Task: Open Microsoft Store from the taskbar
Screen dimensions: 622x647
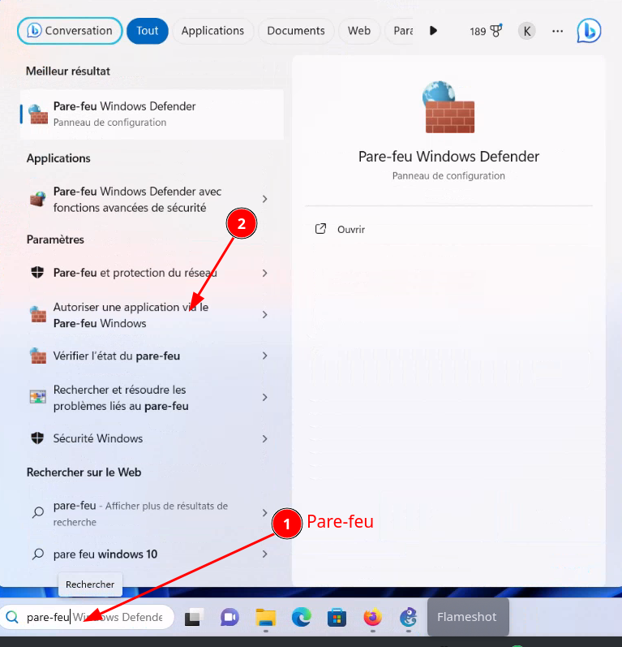Action: point(337,617)
